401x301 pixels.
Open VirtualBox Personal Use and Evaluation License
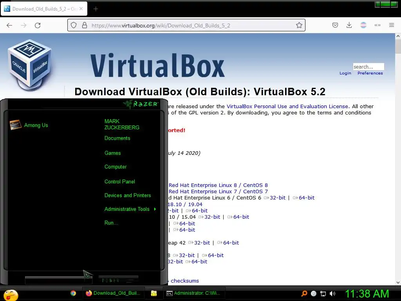(287, 106)
